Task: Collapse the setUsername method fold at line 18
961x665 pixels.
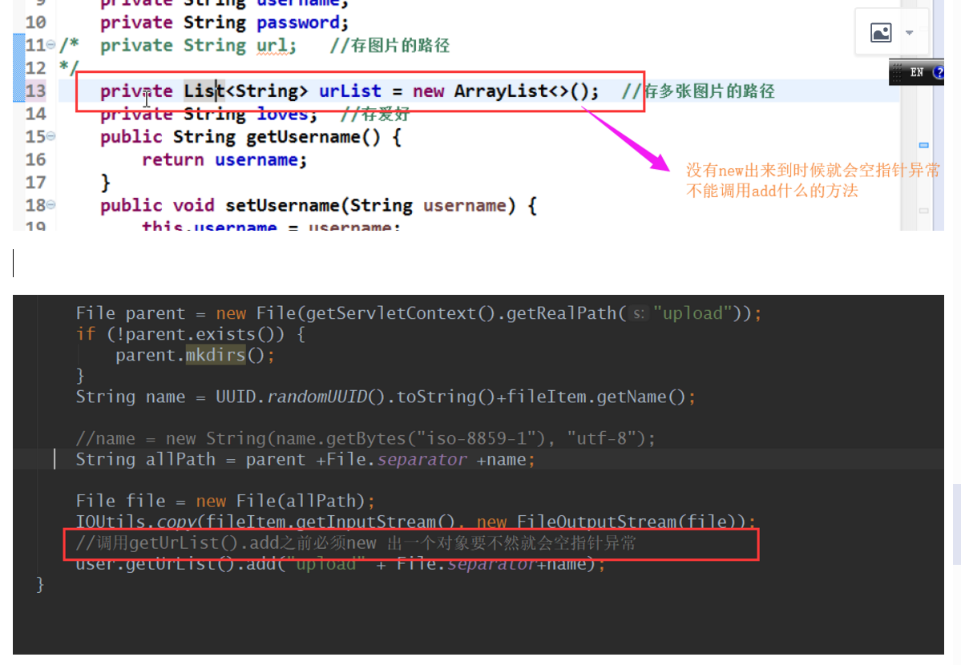Action: [50, 205]
